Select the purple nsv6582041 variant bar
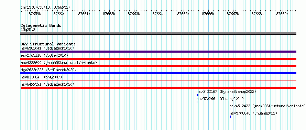 158,52
